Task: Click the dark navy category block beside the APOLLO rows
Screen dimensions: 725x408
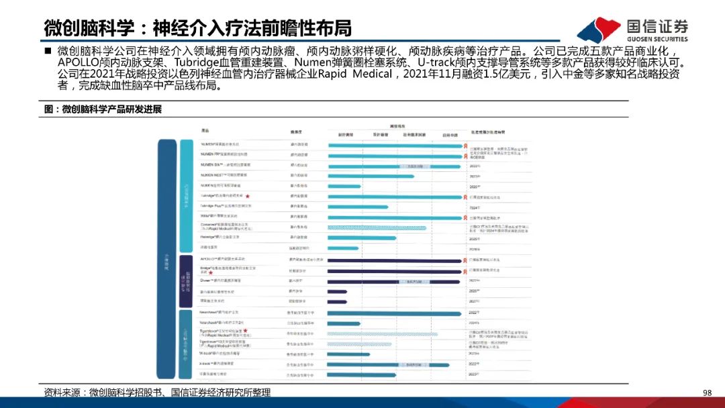Action: pyautogui.click(x=186, y=281)
